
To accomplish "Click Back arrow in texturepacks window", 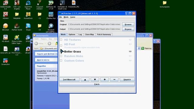I will pos(36,44).
